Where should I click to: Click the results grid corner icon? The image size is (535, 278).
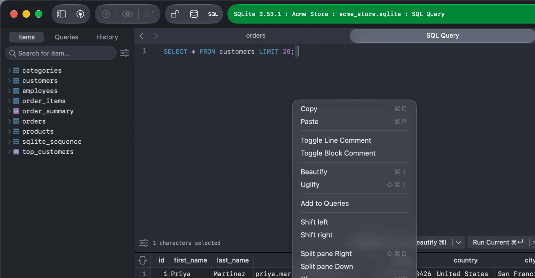tap(142, 260)
